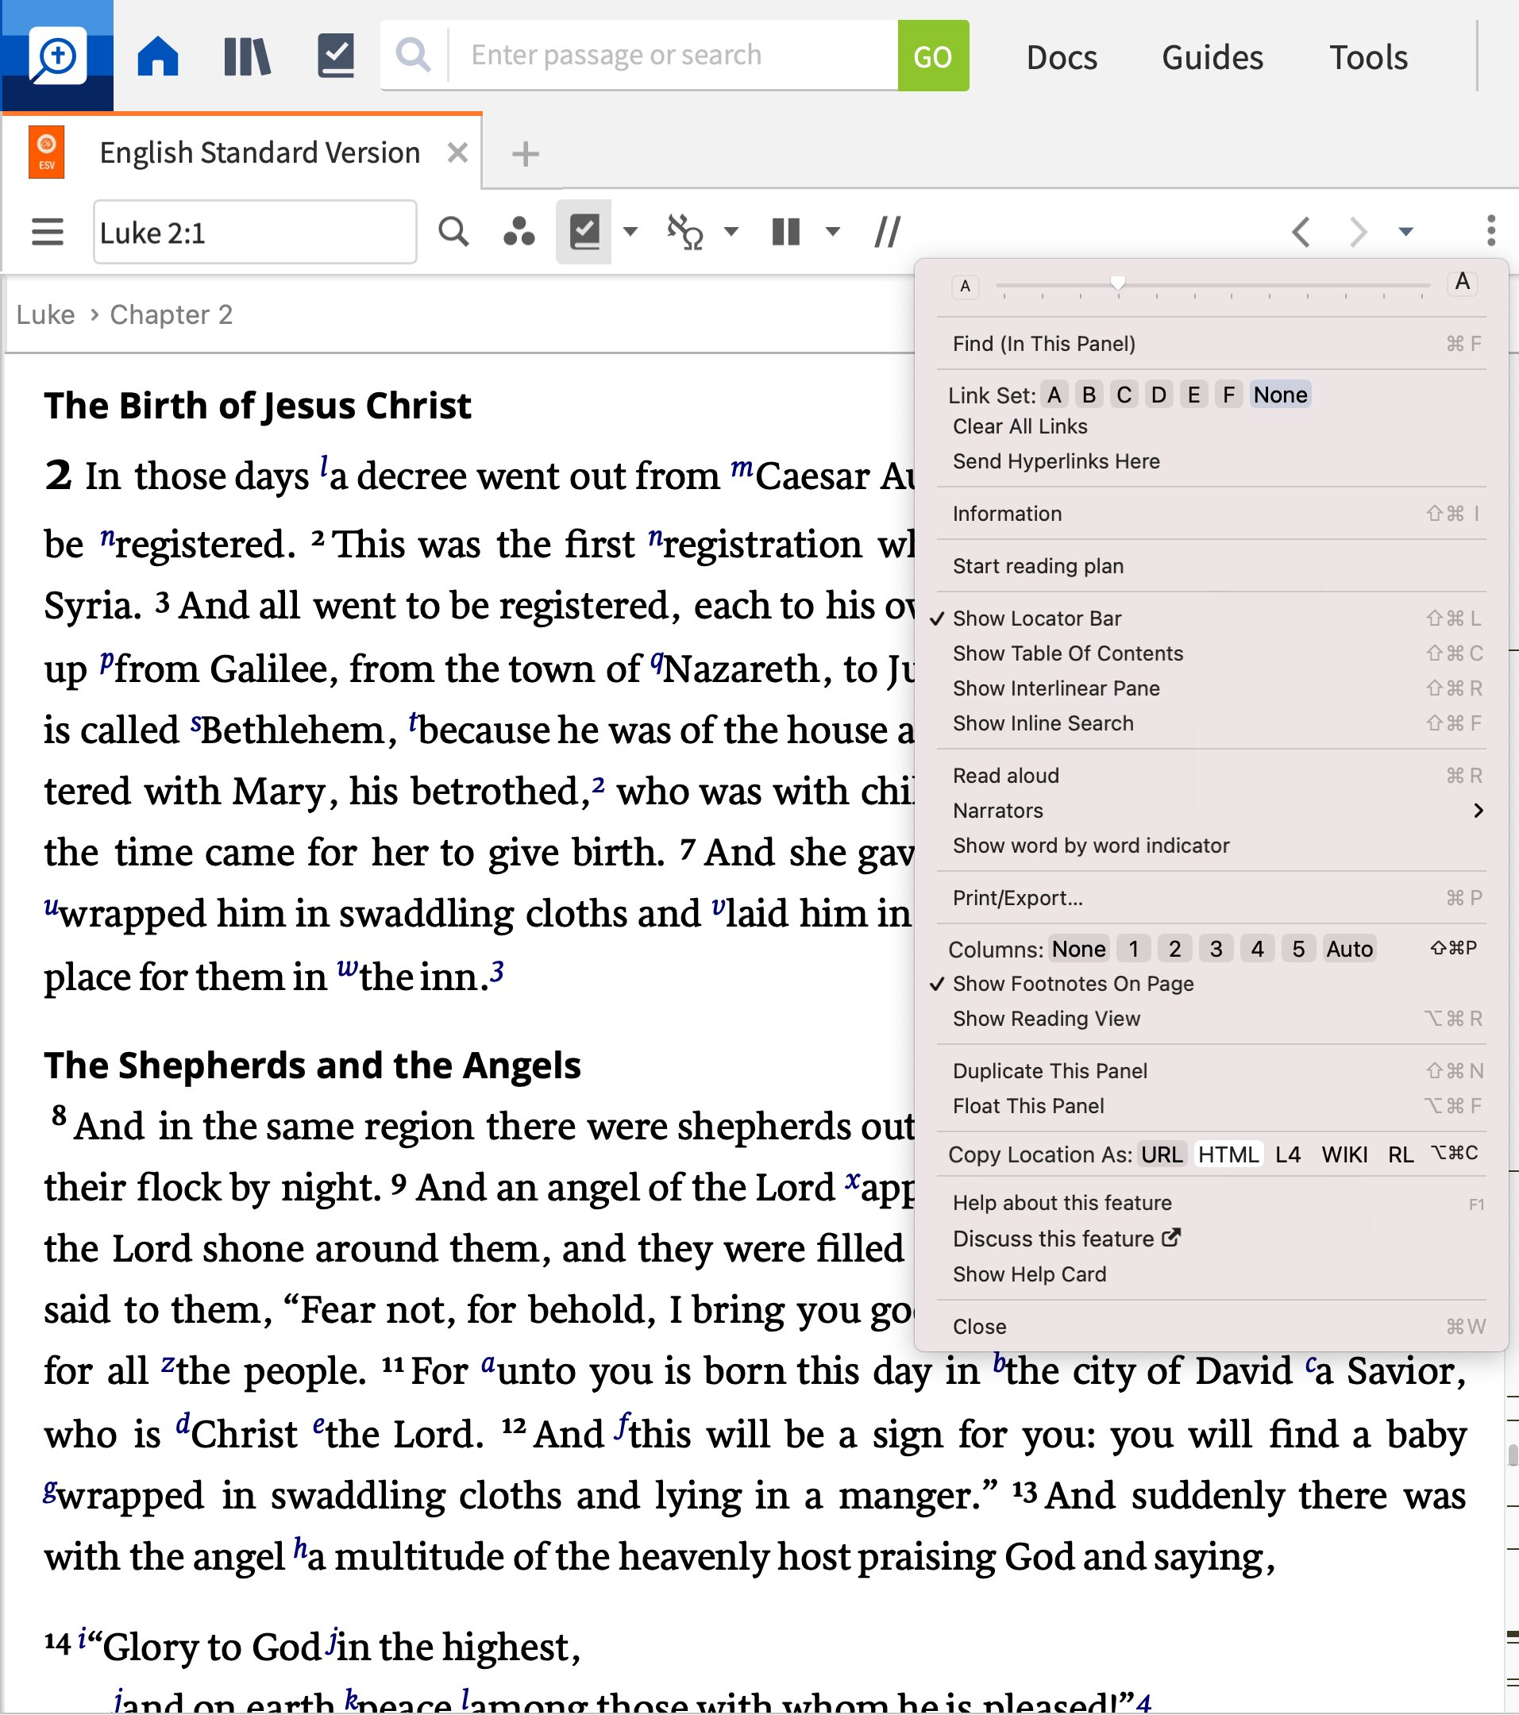
Task: Click the English Standard Version tab
Action: pyautogui.click(x=260, y=152)
